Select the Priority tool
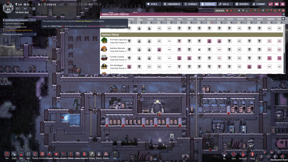Screen dimensions: 288x162 pyautogui.click(x=252, y=154)
